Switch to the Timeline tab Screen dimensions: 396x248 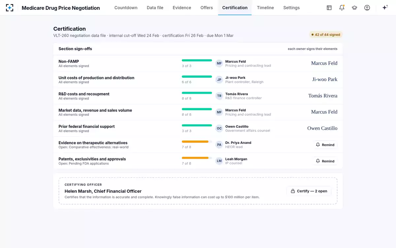pyautogui.click(x=265, y=8)
